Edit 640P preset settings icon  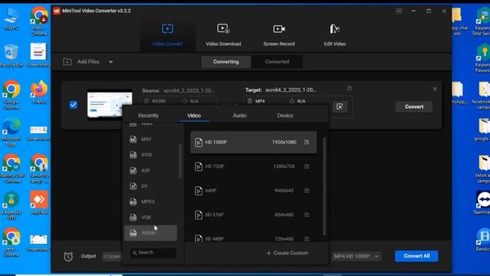(307, 191)
